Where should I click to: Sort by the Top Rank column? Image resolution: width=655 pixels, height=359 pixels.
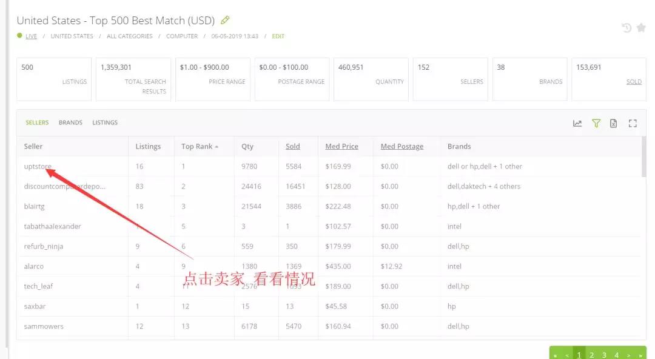[x=200, y=146]
